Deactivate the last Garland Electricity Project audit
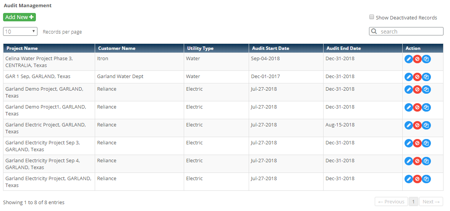450x211 pixels. pos(418,179)
